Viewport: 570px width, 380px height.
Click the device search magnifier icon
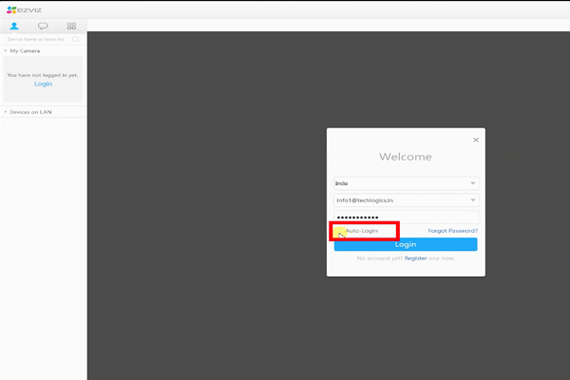click(x=76, y=39)
